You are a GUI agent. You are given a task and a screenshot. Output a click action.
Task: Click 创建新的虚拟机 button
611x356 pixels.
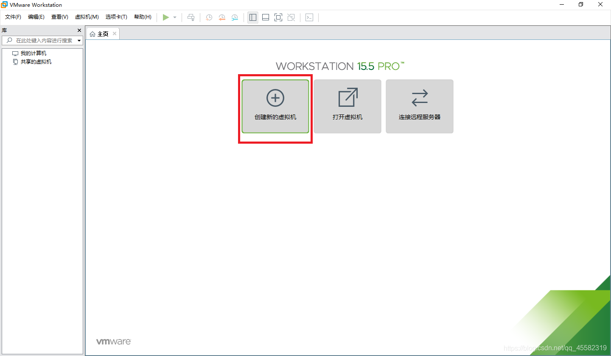(275, 106)
